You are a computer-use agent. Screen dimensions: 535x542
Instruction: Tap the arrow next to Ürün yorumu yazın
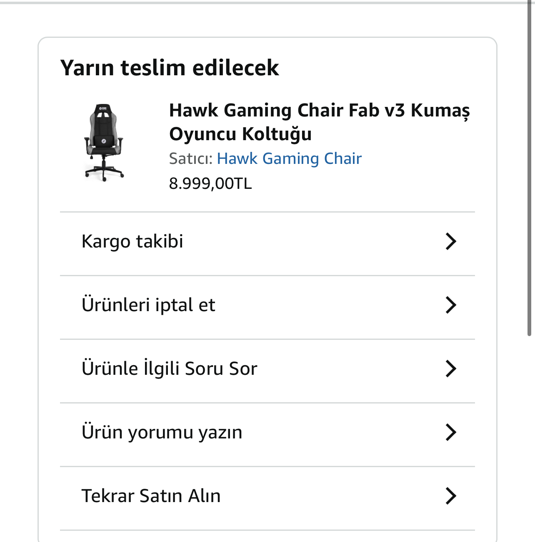click(x=451, y=432)
